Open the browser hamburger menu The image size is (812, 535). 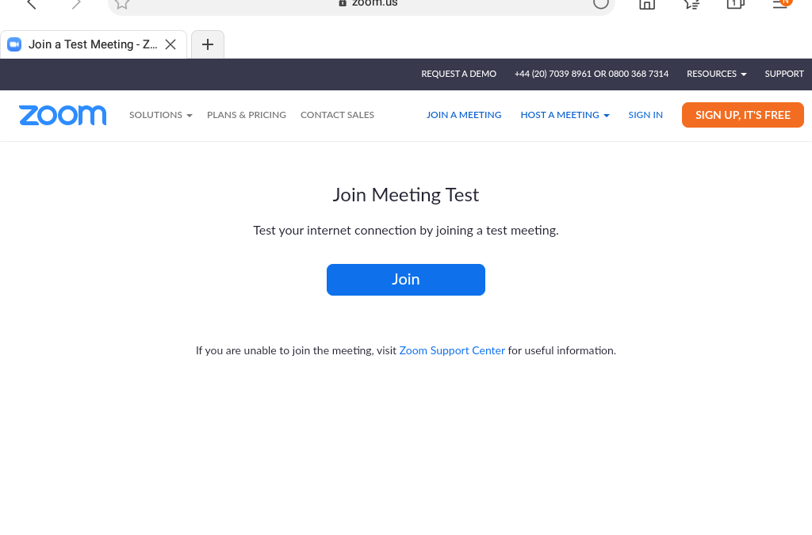tap(781, 4)
